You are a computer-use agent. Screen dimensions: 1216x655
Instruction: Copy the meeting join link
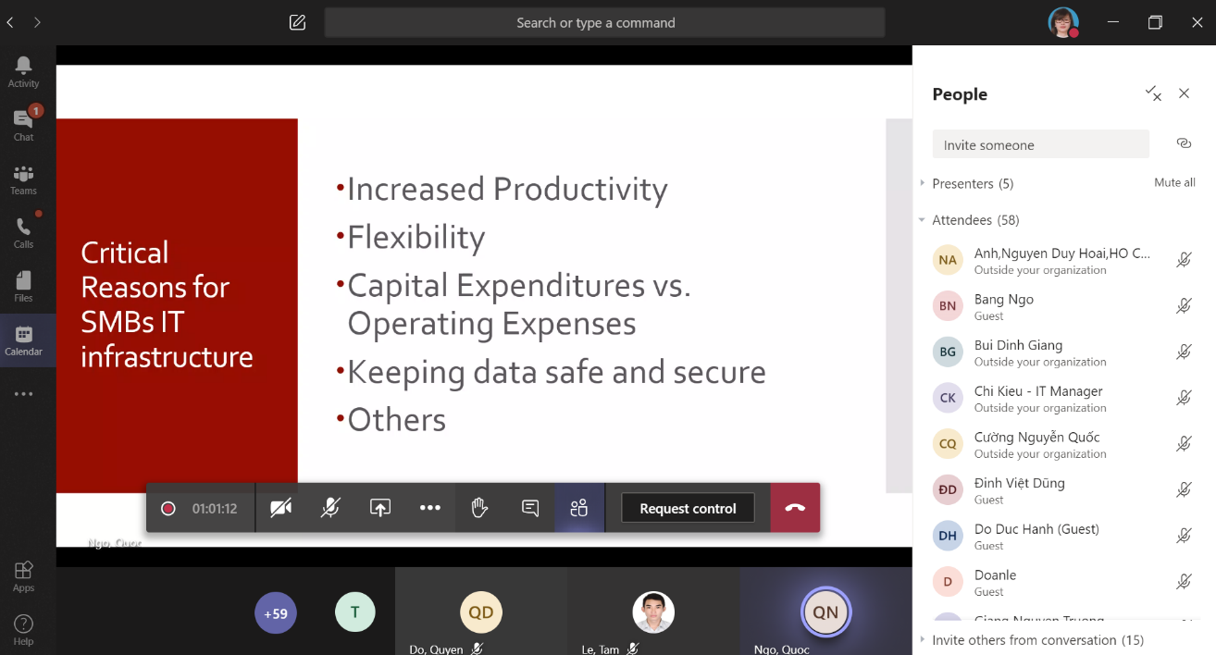[x=1184, y=143]
